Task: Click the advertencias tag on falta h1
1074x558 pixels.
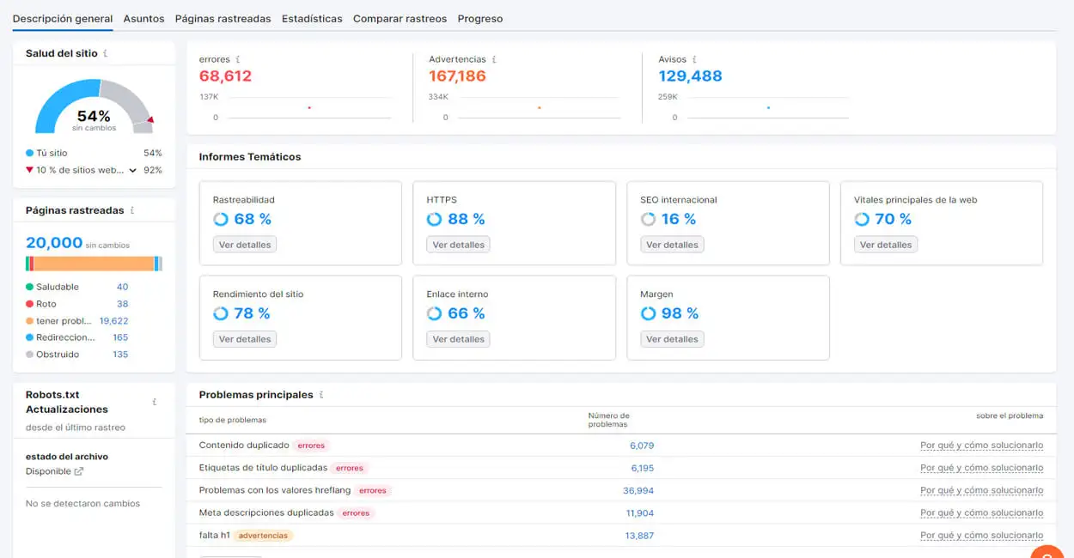Action: tap(263, 535)
